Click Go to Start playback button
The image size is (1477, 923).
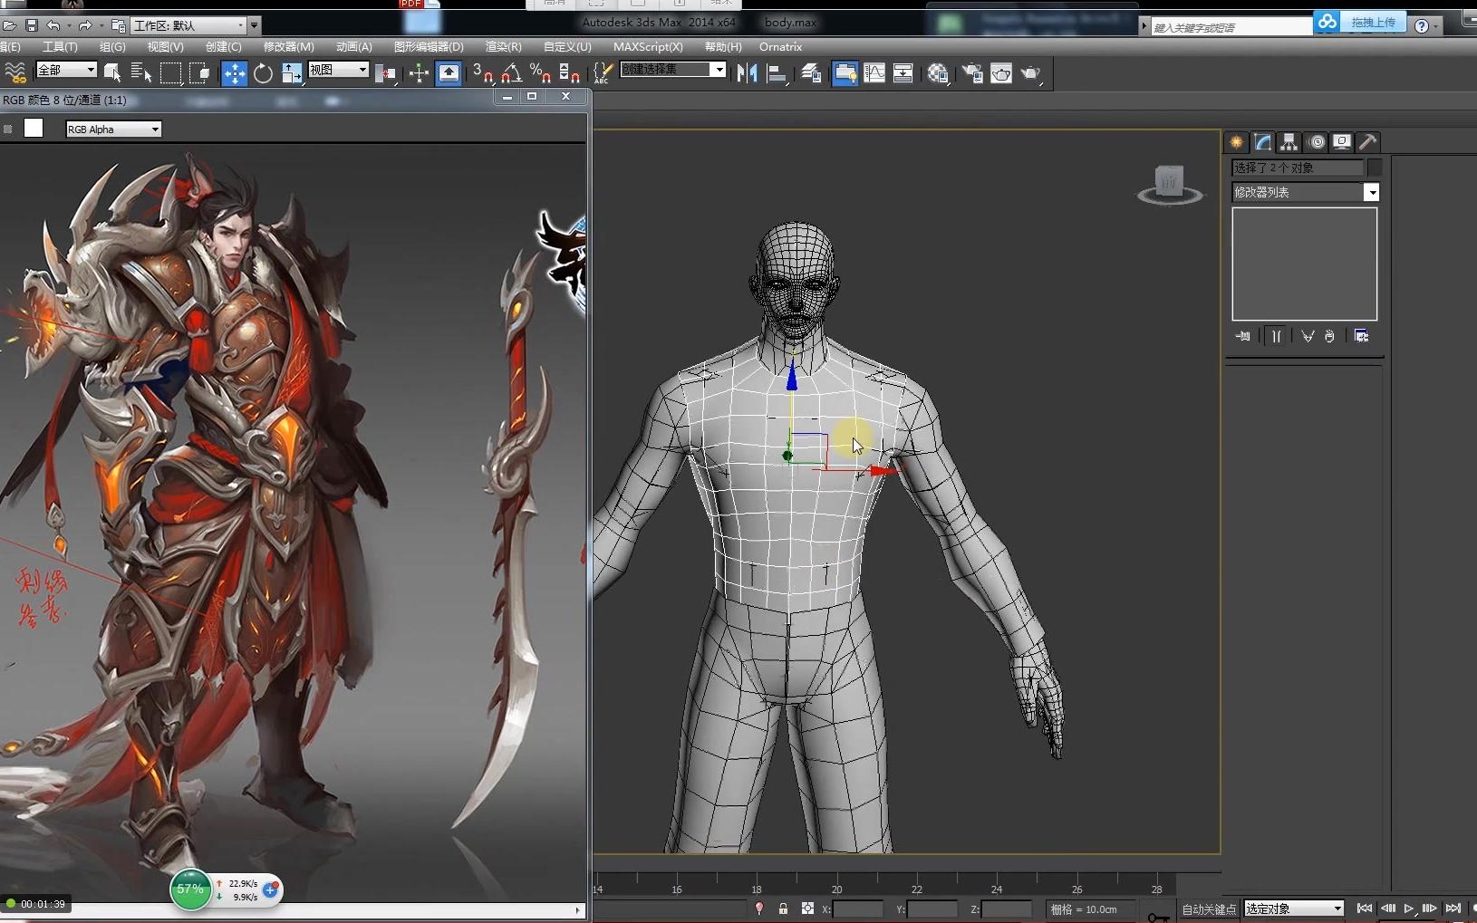[x=1365, y=908]
